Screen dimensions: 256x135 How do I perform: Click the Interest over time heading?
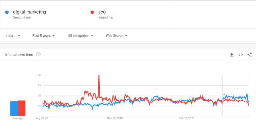(x=19, y=55)
